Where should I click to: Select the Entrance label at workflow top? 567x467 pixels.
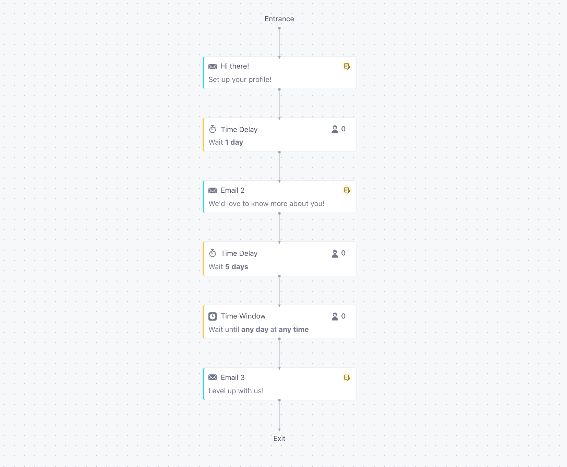pos(279,19)
